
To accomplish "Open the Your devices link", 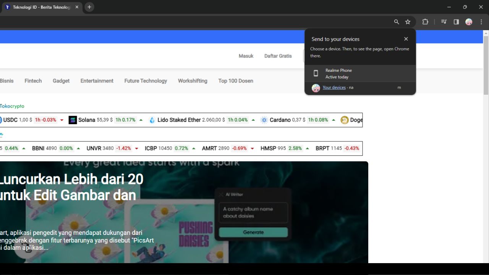I will coord(334,87).
